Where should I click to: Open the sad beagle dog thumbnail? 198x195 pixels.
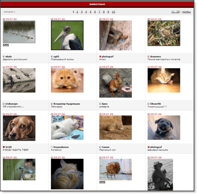click(x=19, y=128)
